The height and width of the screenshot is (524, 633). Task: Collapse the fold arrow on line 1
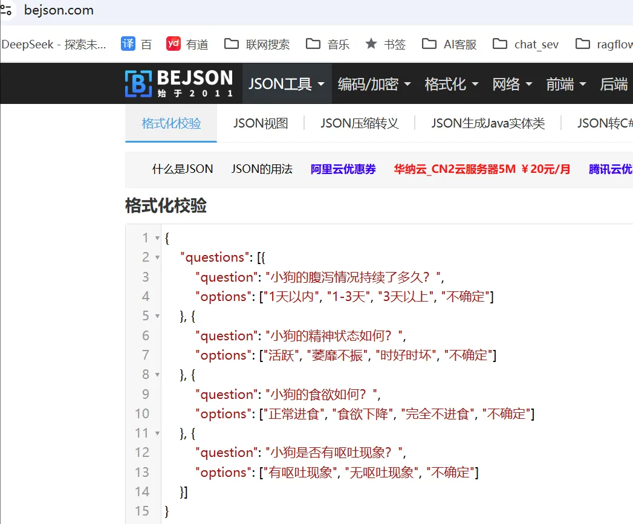click(x=157, y=238)
